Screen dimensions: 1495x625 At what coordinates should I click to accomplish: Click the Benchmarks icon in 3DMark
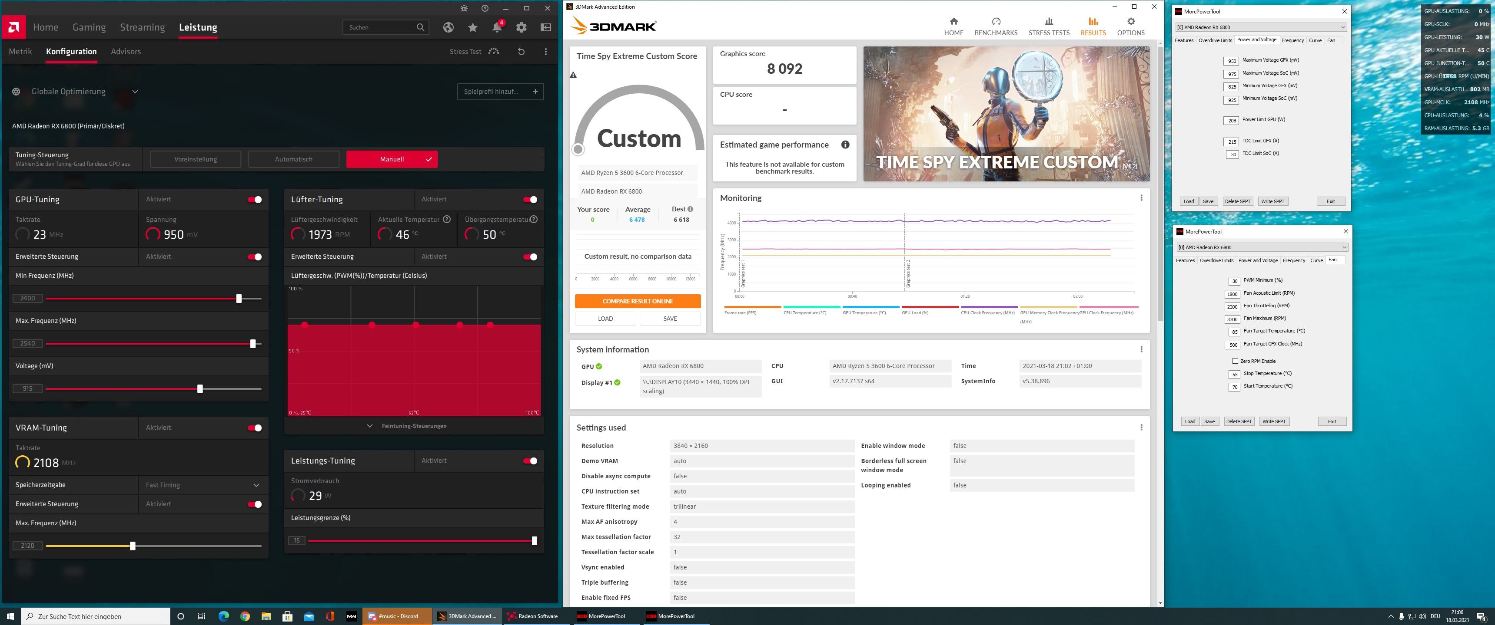tap(994, 26)
